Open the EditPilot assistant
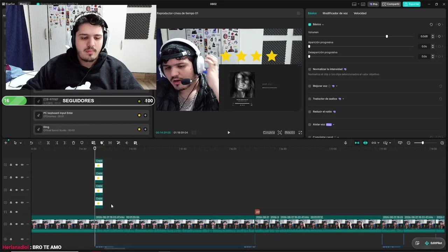 pyautogui.click(x=433, y=243)
